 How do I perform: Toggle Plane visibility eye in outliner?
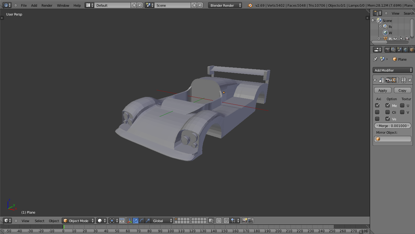pyautogui.click(x=395, y=39)
